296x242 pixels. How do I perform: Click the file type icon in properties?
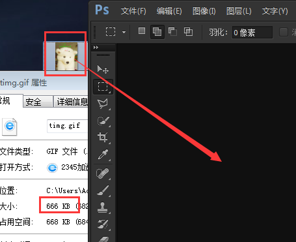pos(10,127)
